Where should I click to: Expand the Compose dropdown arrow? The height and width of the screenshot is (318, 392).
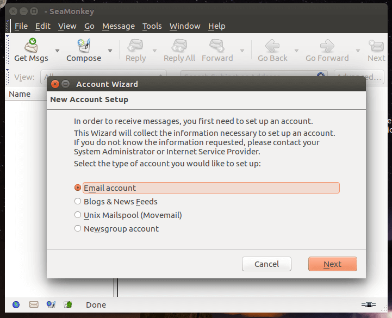110,51
